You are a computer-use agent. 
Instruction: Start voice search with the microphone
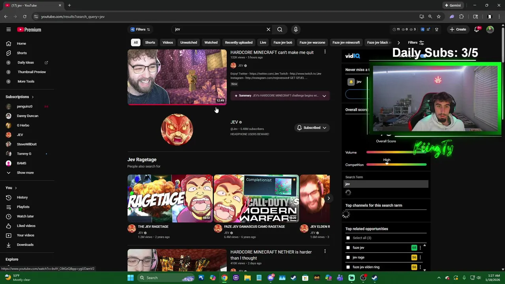(296, 30)
